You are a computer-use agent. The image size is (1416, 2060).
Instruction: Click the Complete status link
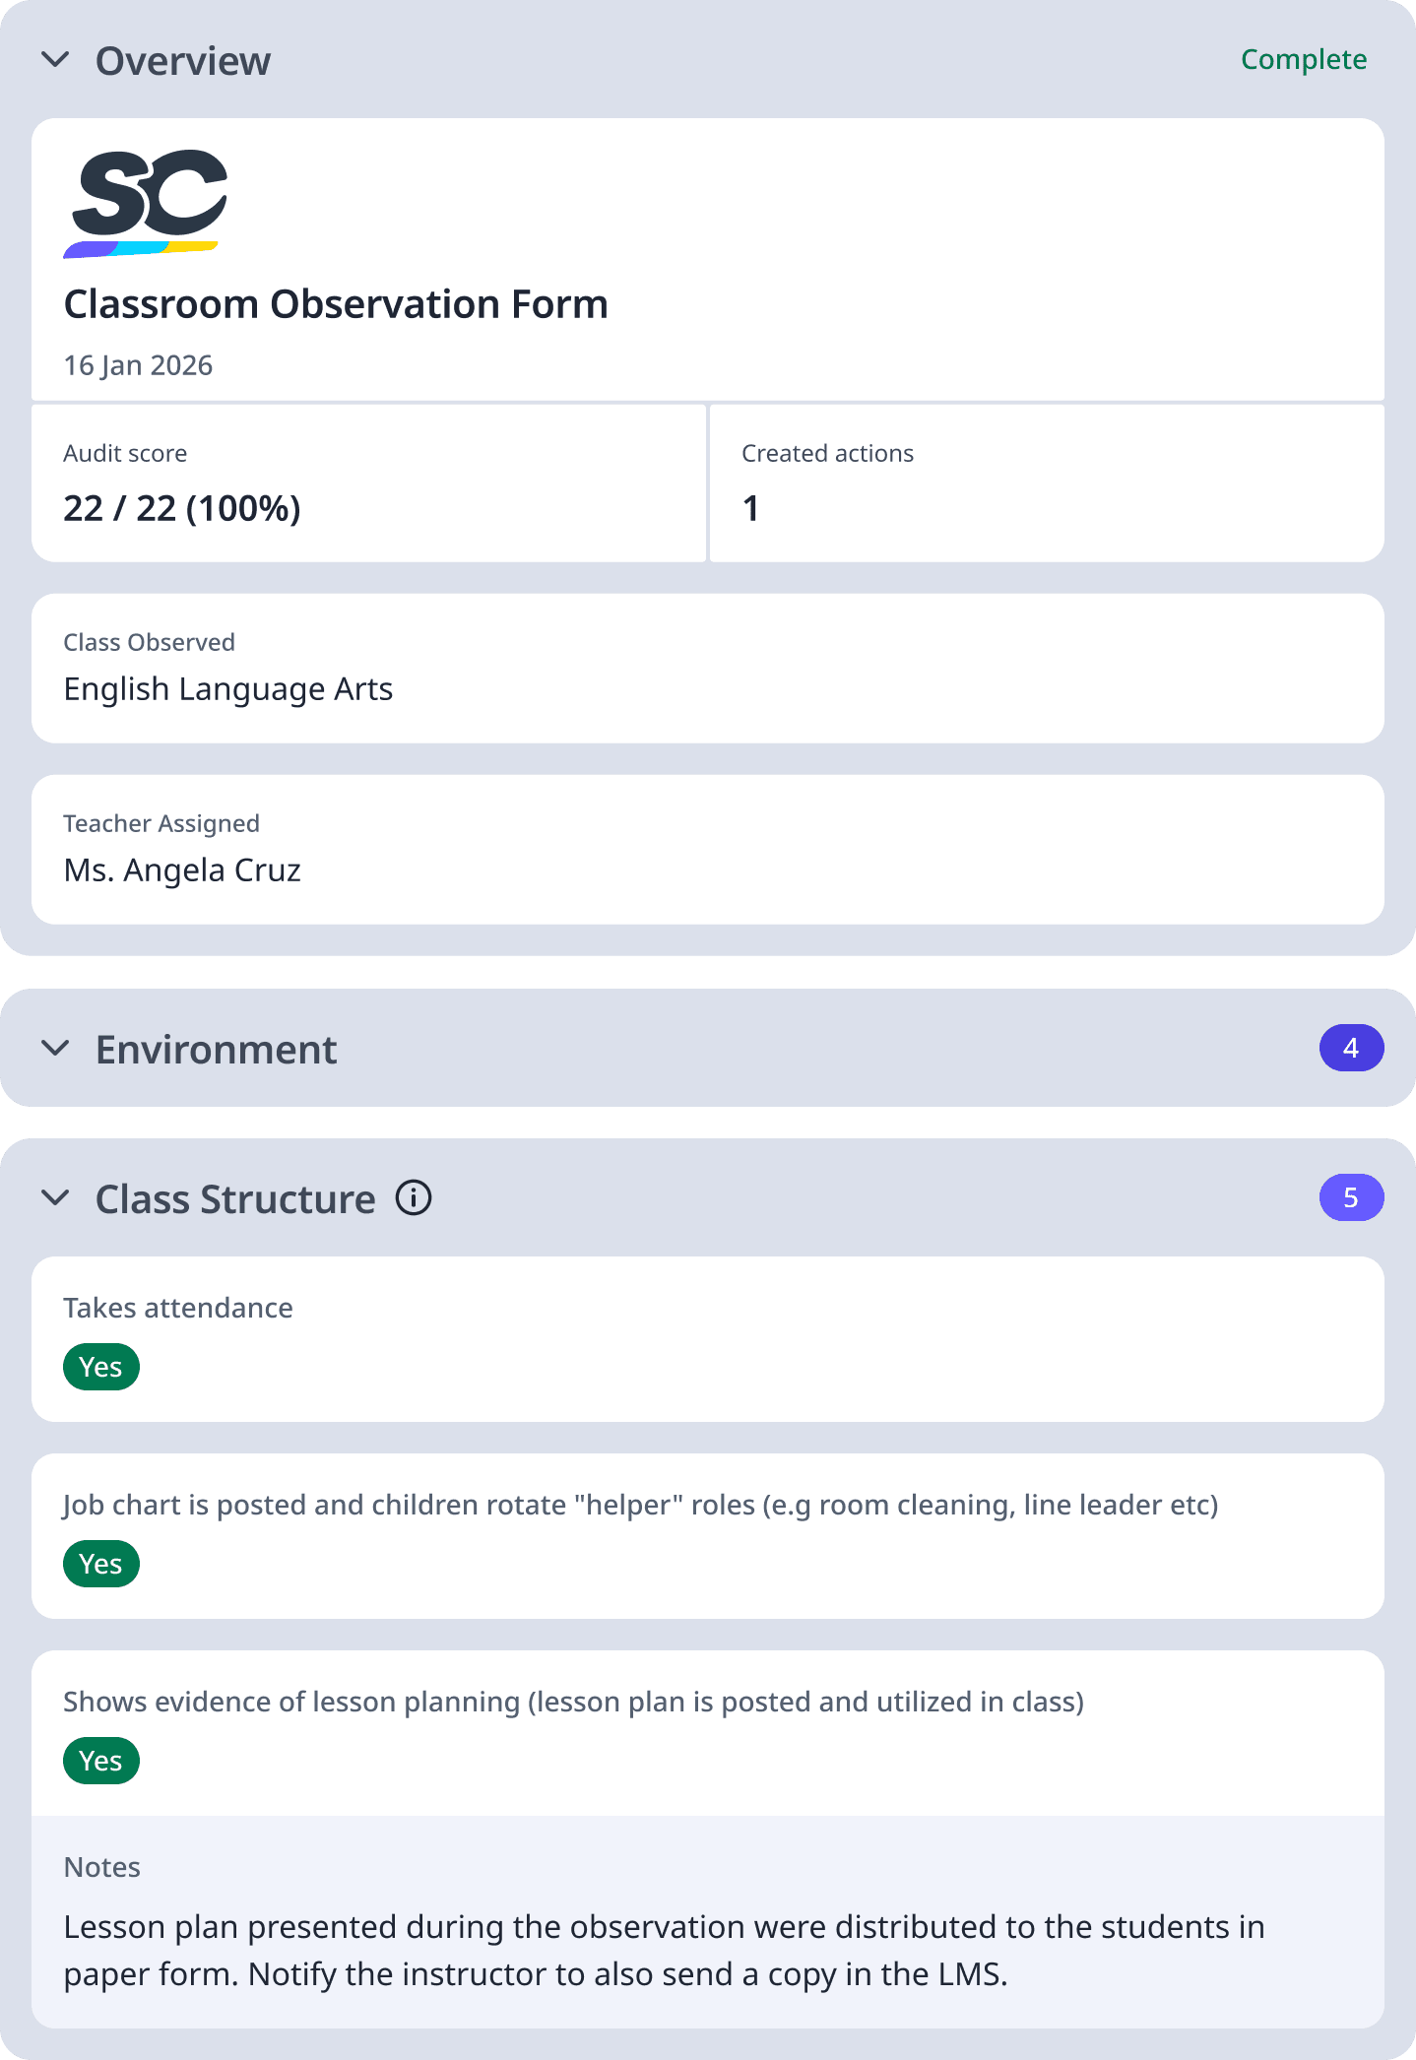[1303, 59]
